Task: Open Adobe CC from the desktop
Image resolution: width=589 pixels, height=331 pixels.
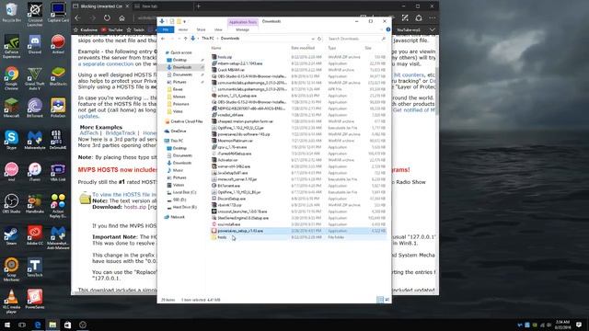Action: click(35, 235)
